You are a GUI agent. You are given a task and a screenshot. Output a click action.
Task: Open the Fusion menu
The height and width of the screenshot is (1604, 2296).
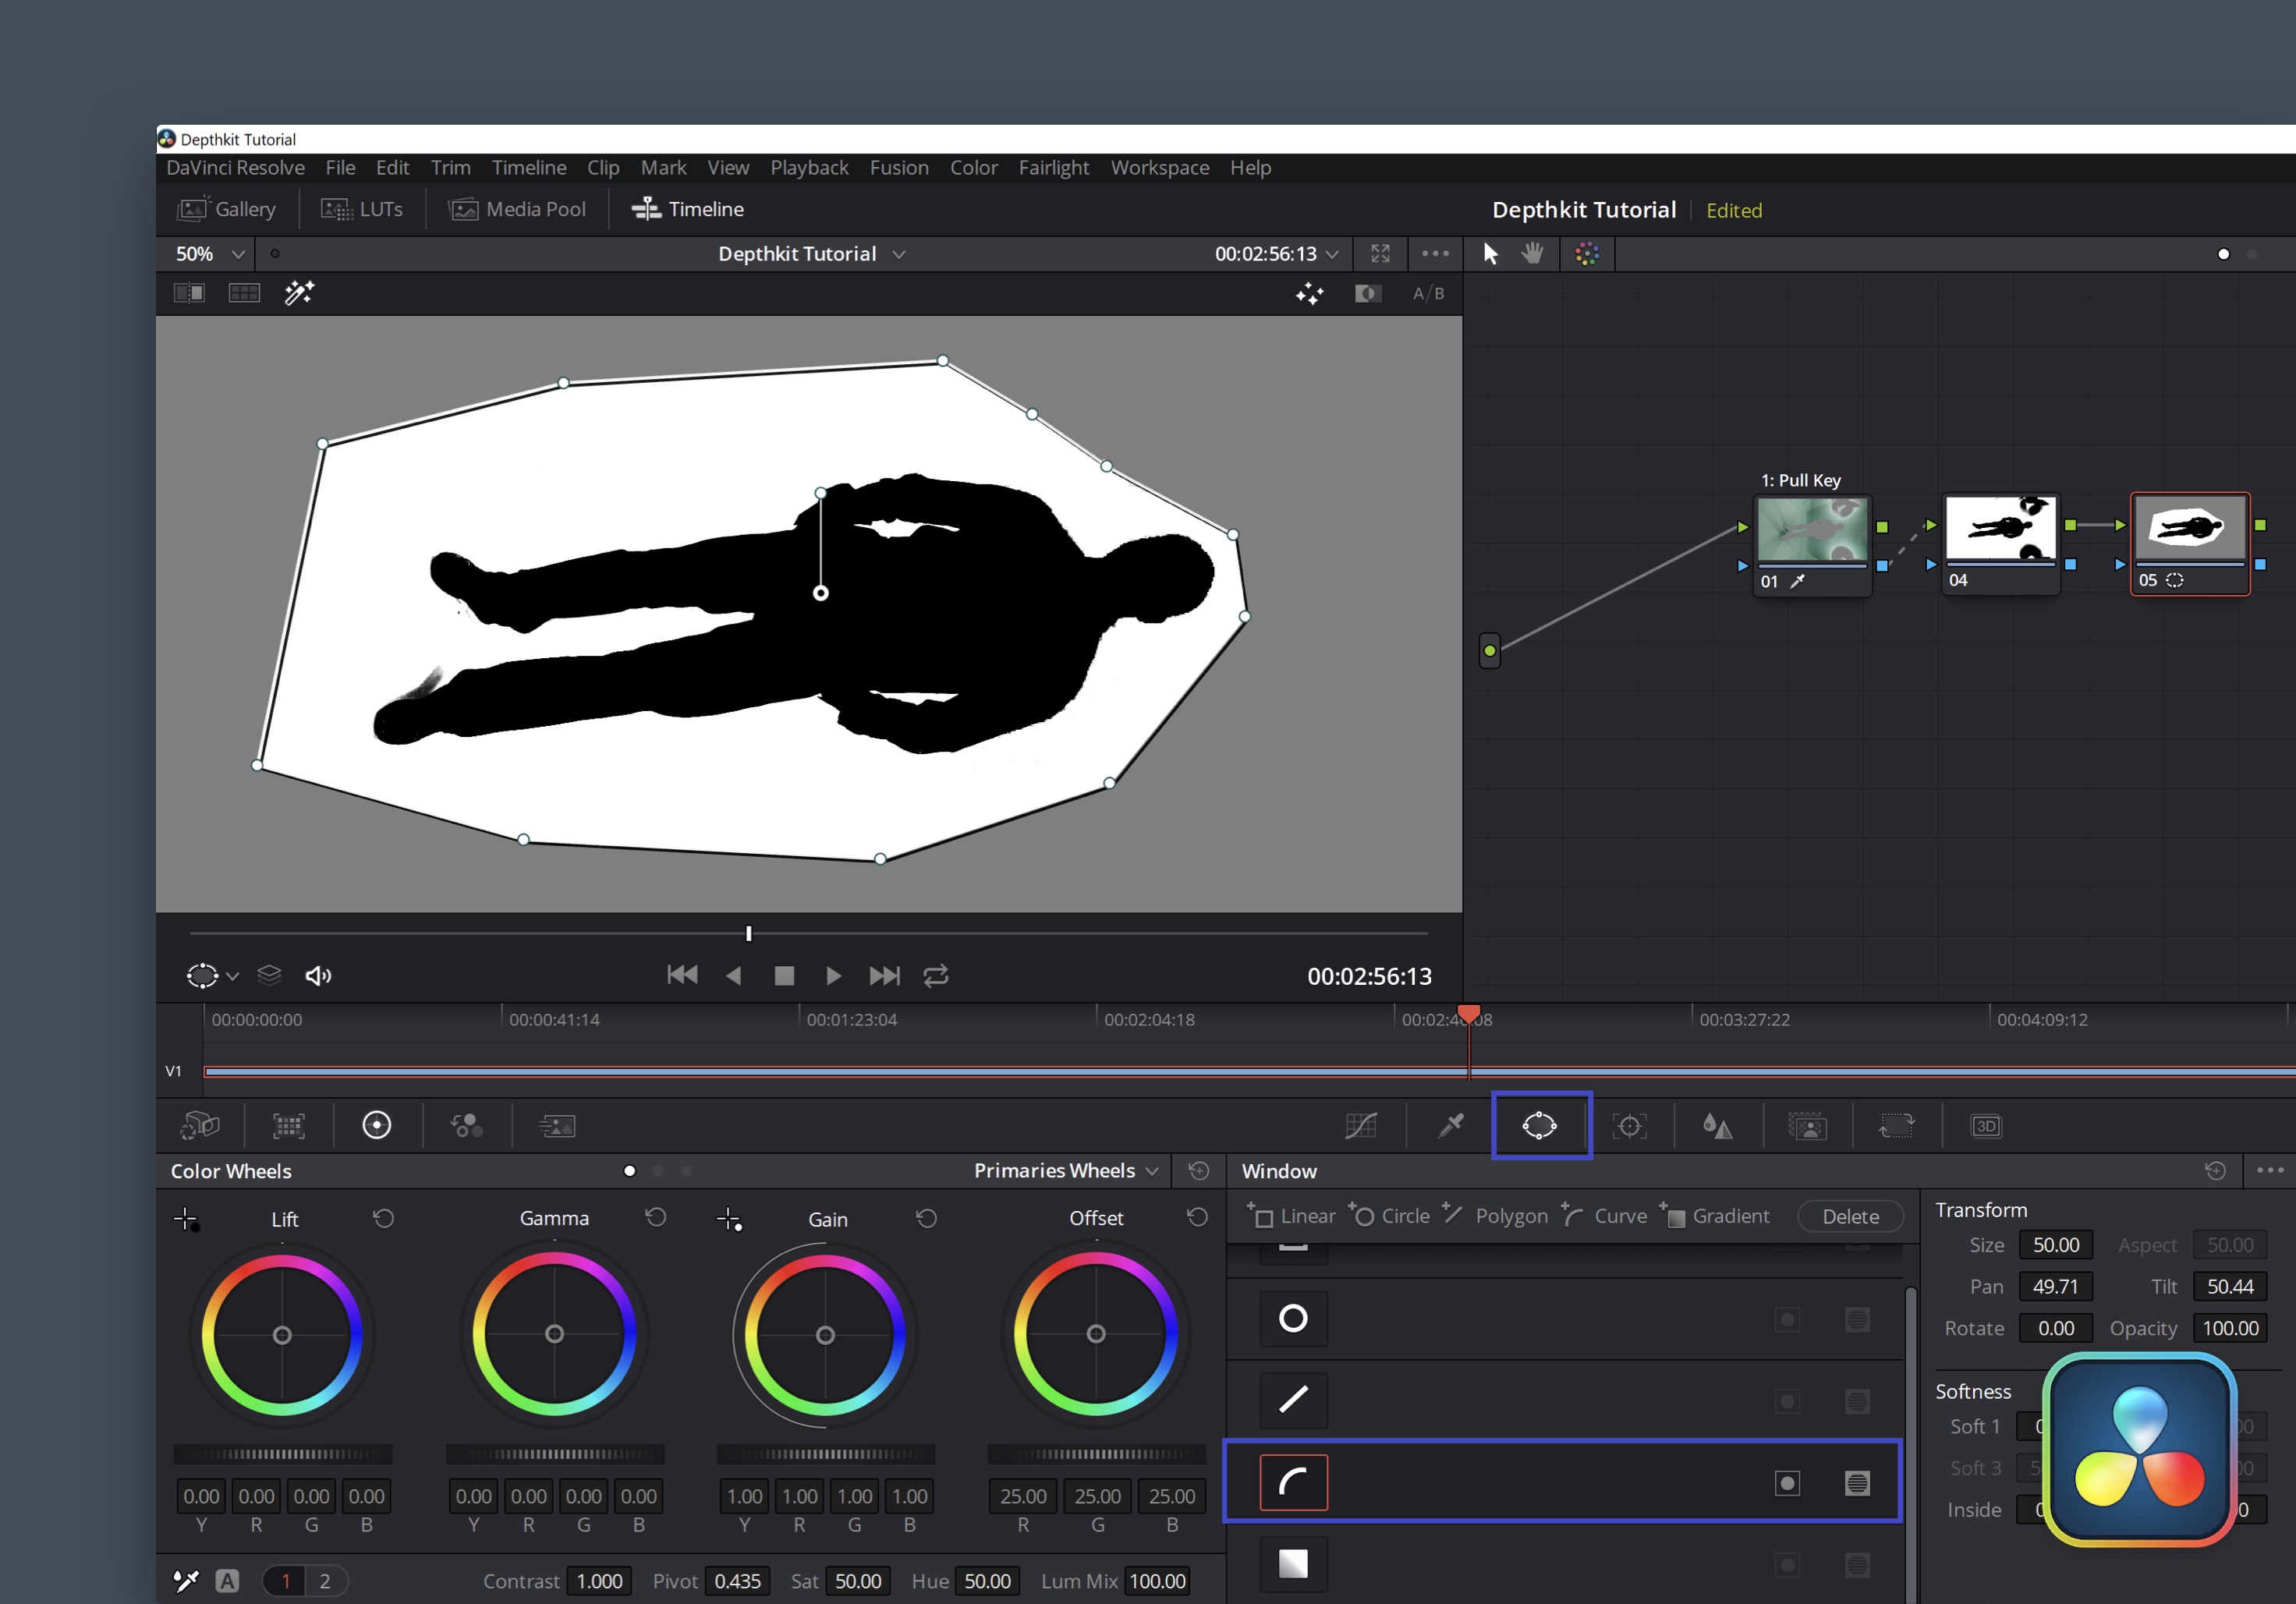[898, 168]
